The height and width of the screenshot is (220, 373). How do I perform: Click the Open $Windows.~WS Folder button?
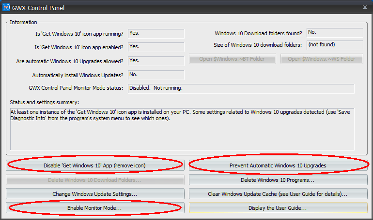click(x=322, y=59)
